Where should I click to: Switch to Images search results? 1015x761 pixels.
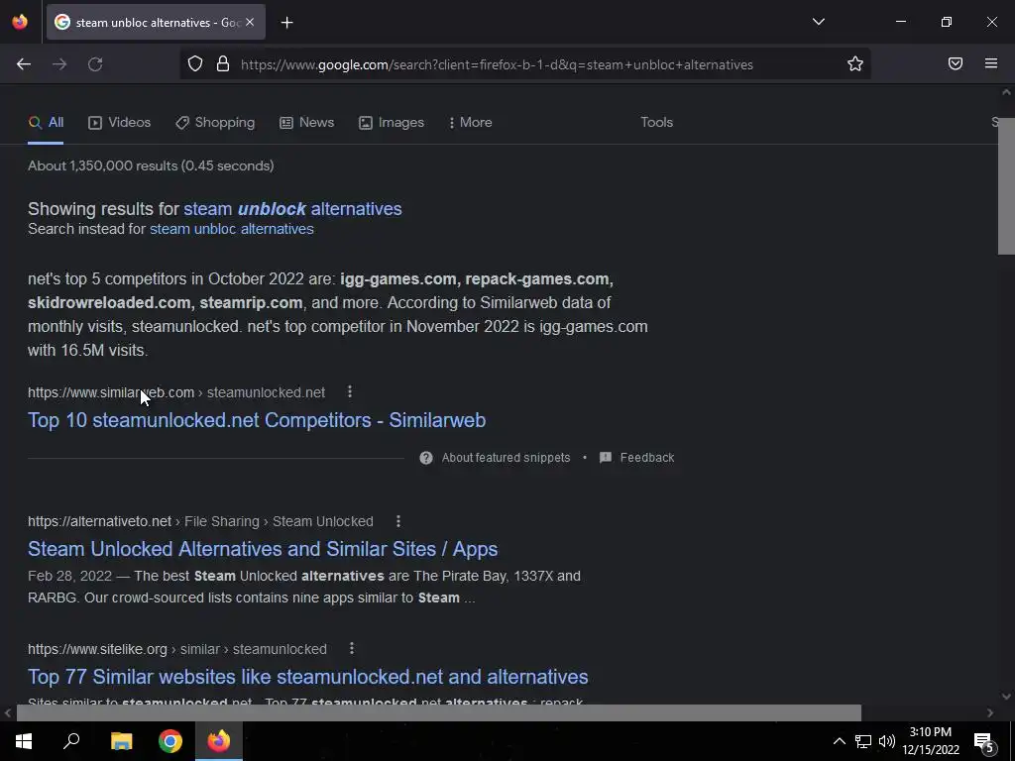(392, 122)
